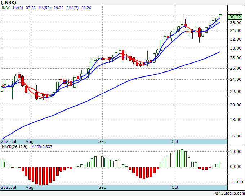Click the EMA(7) indicator label

72,8
